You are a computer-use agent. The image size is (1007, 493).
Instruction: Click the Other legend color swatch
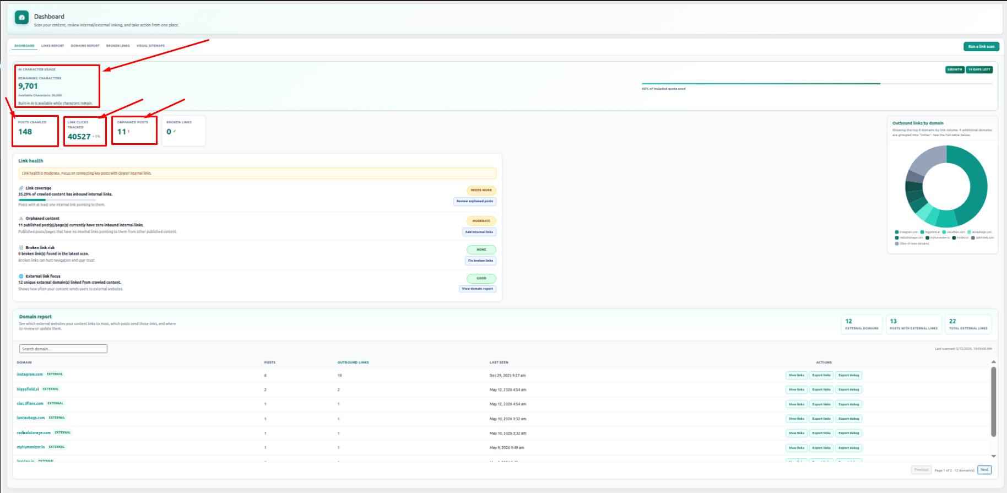coord(897,243)
